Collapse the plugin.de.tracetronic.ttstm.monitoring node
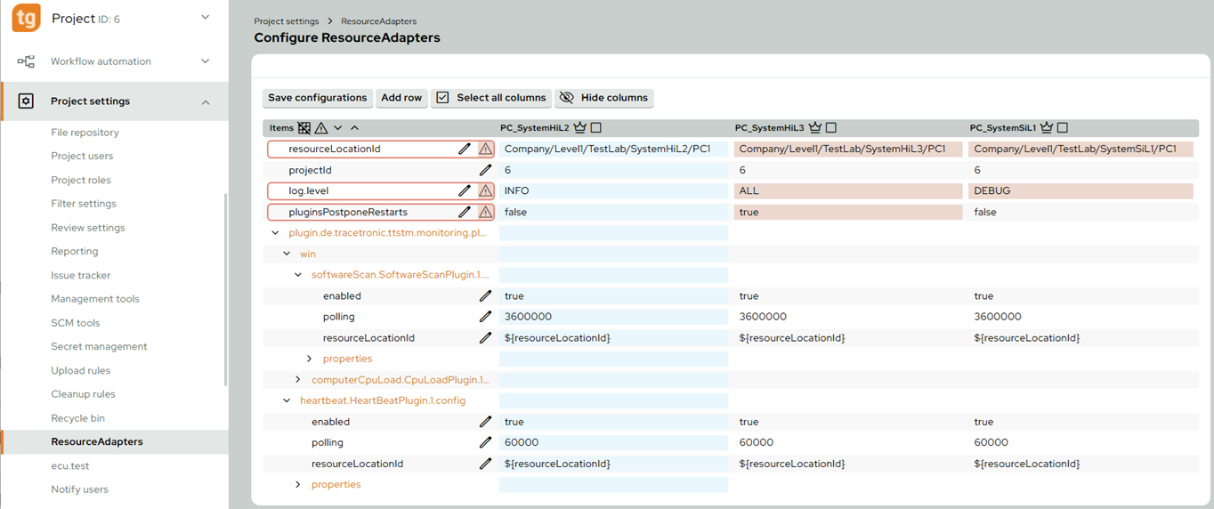Screen dimensions: 1214x509 pos(275,233)
